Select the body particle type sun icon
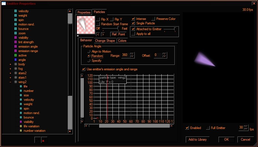The width and height of the screenshot is (258, 147). click(x=16, y=64)
